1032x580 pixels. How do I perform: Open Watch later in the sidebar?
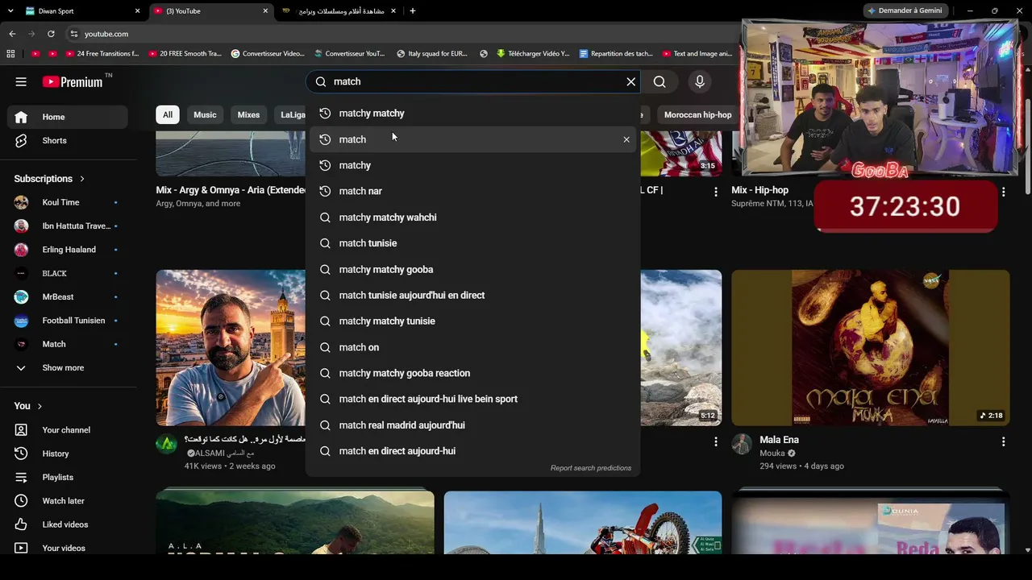[x=68, y=501]
